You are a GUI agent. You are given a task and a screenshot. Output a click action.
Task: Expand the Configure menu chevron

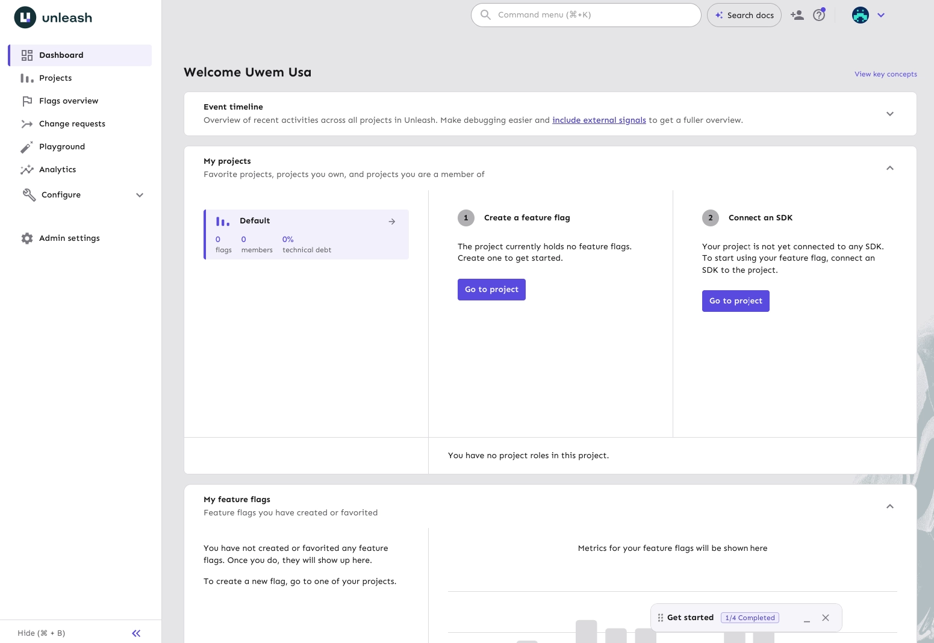[140, 195]
